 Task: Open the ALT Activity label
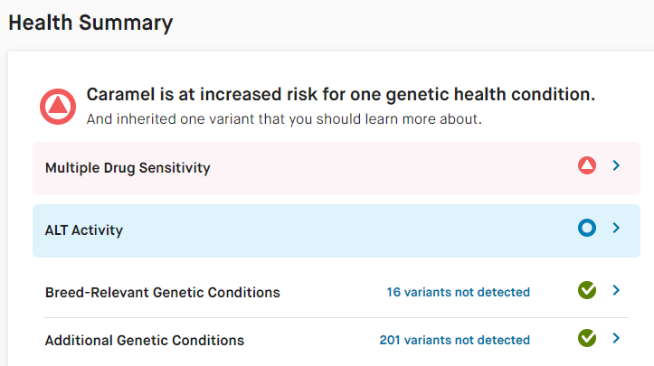[x=84, y=230]
